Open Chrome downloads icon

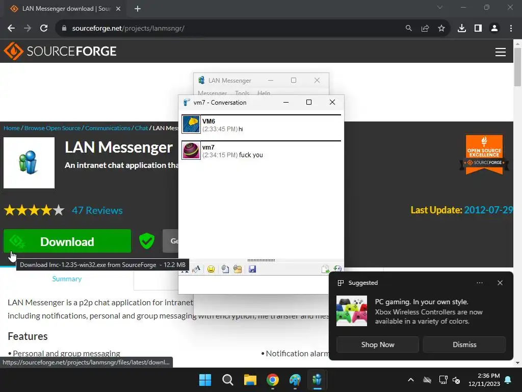(x=461, y=29)
